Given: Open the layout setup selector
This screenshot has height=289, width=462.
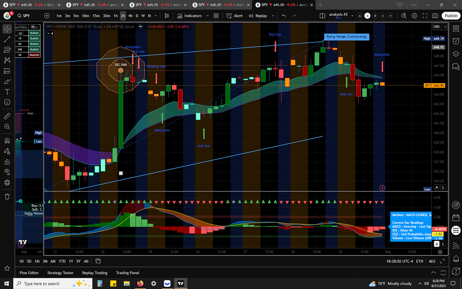Looking at the screenshot, I should [322, 16].
